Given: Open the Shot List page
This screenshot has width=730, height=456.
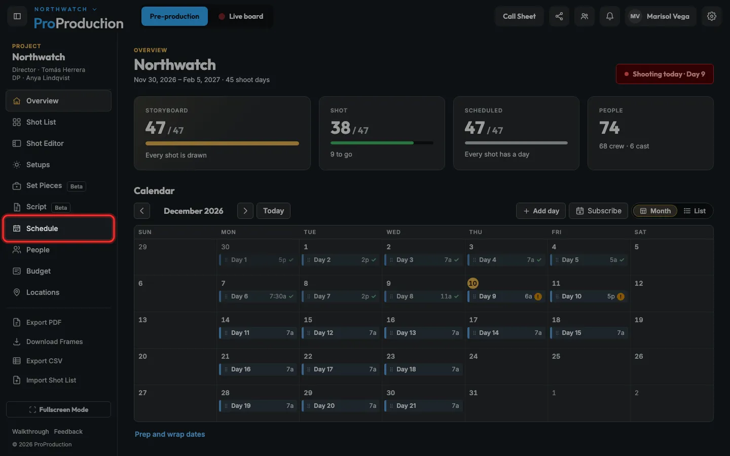Looking at the screenshot, I should point(59,122).
